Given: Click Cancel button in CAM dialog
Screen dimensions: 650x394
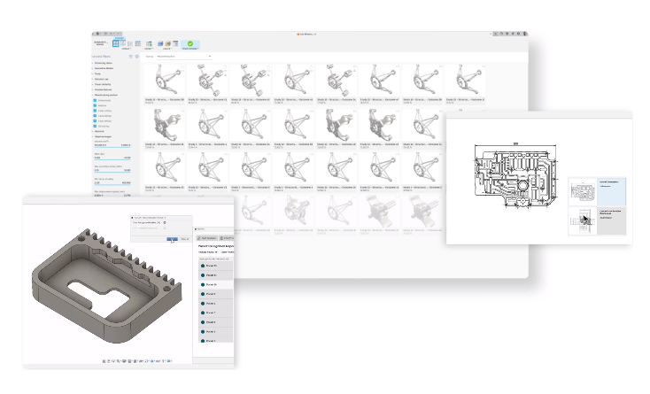Looking at the screenshot, I should click(185, 239).
